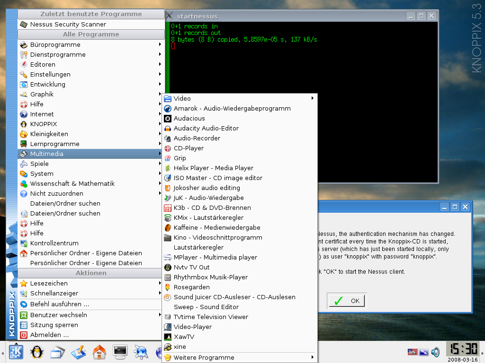This screenshot has width=485, height=363.
Task: Expand the Büroprogramme submenu
Action: 91,44
